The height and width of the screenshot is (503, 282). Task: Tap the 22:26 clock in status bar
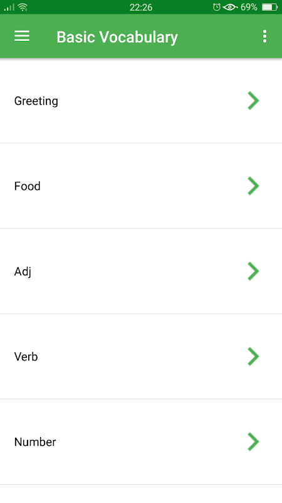[x=141, y=8]
